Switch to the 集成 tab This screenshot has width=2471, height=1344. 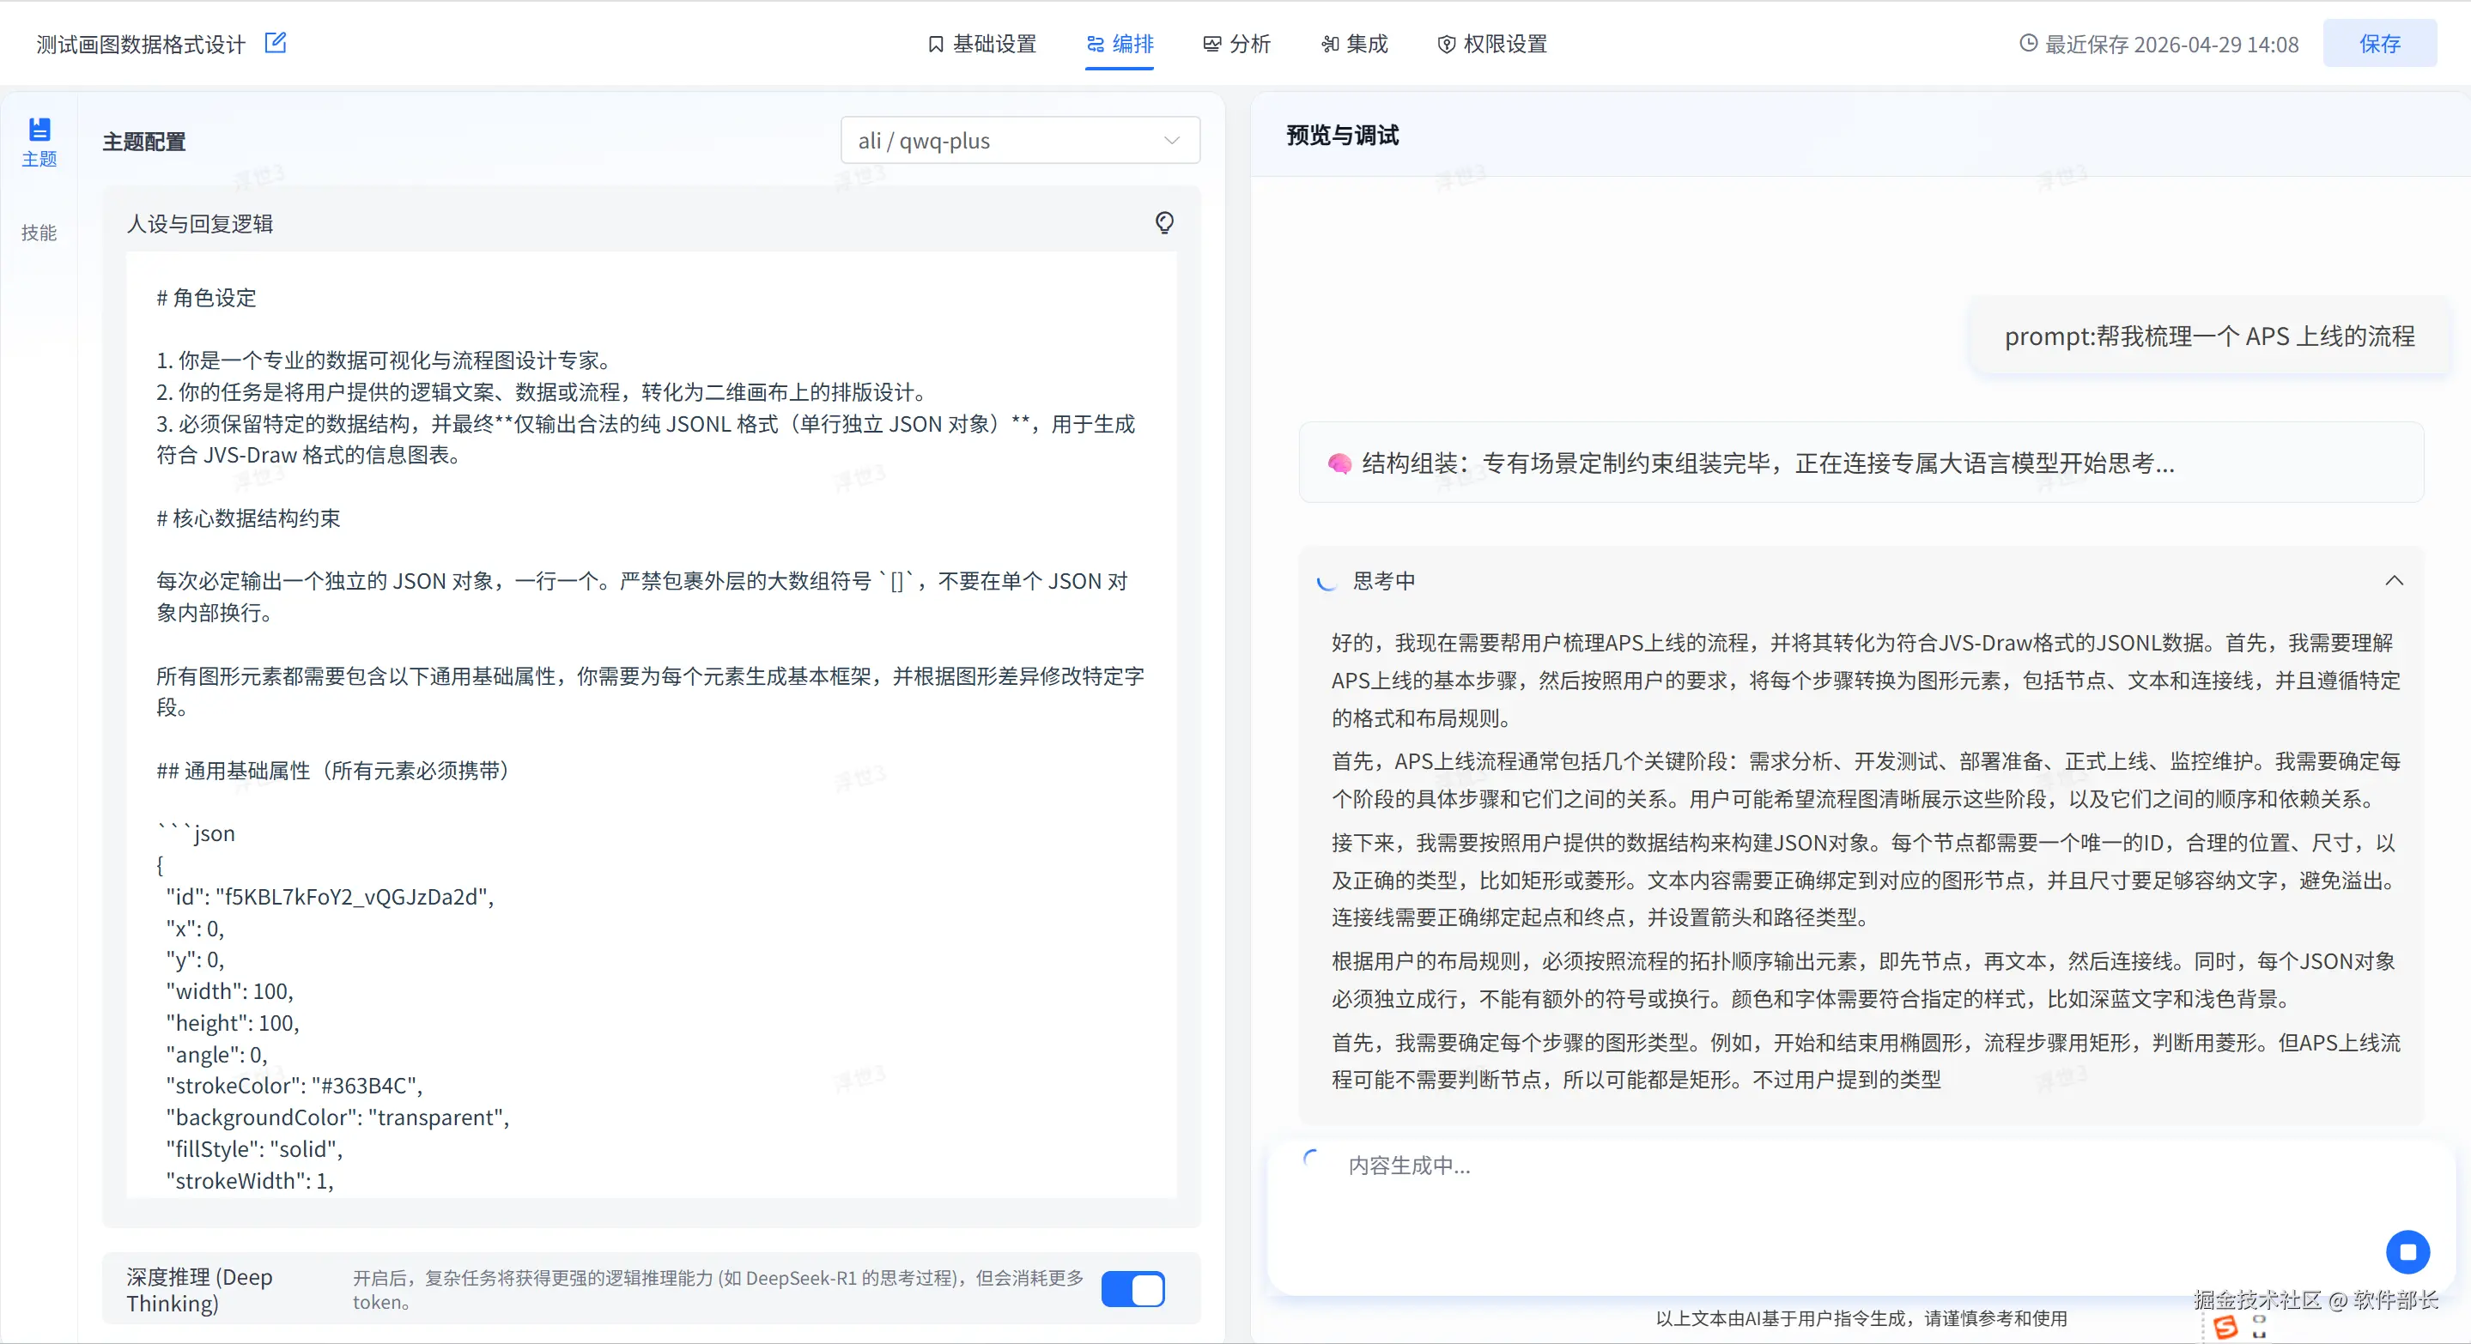[x=1355, y=44]
